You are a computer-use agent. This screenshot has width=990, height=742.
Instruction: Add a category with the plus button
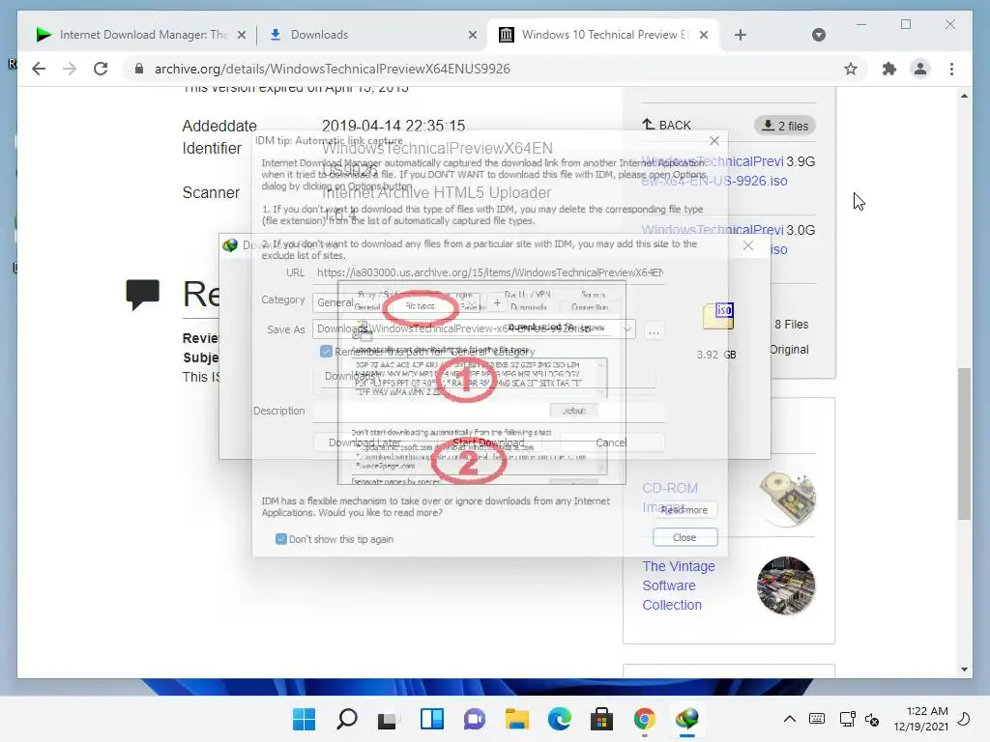tap(497, 302)
